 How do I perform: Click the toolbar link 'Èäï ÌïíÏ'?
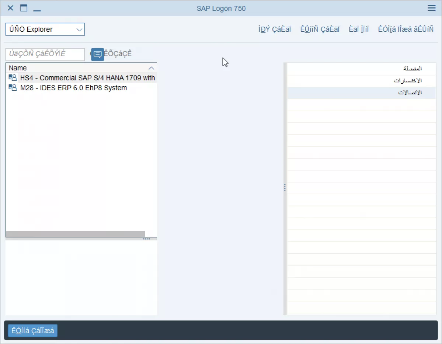359,29
